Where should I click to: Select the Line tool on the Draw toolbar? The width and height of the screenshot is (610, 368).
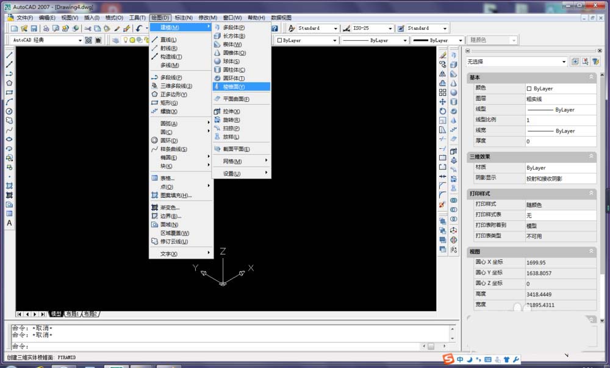[8, 54]
